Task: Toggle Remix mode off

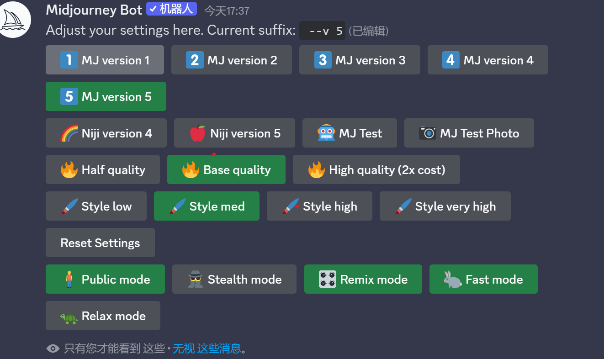Action: [363, 279]
